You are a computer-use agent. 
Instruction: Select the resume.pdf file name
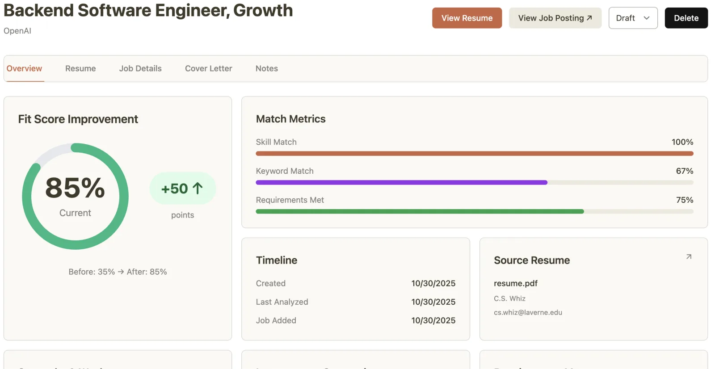coord(516,283)
